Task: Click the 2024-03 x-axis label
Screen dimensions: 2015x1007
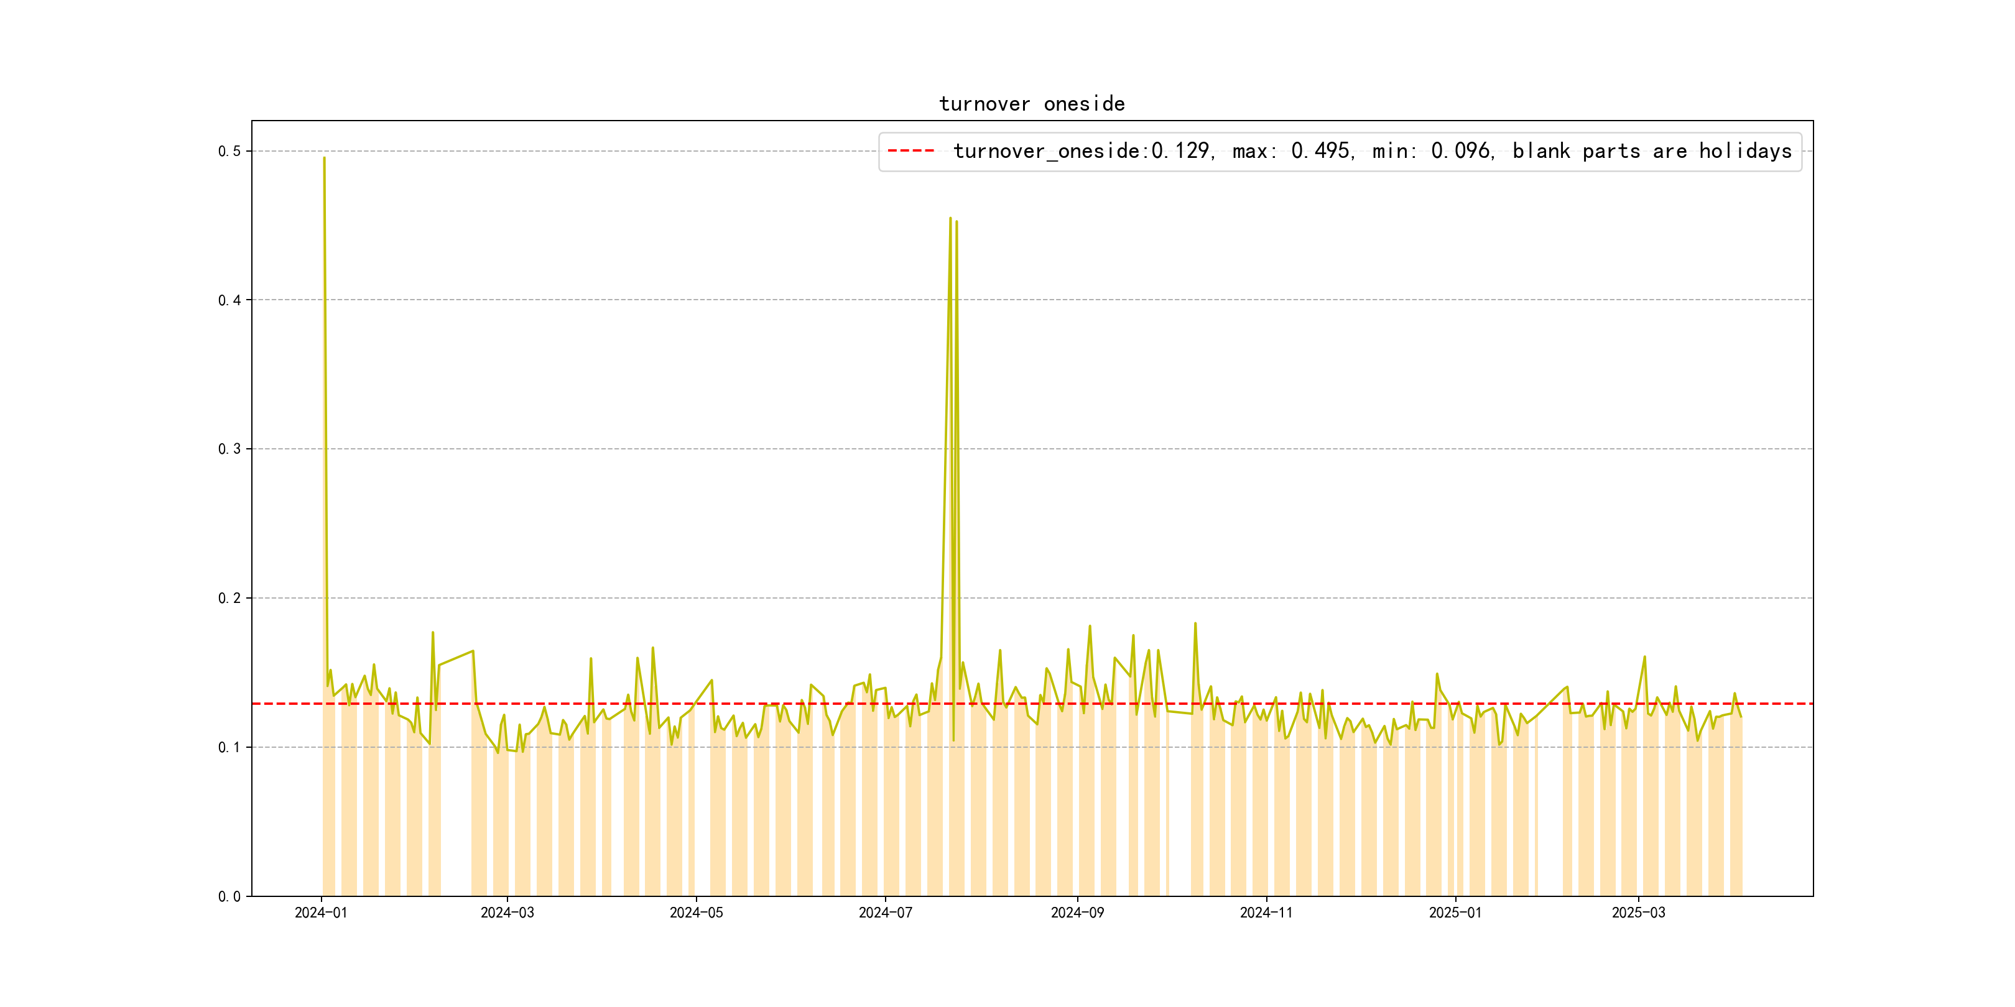Action: coord(507,913)
